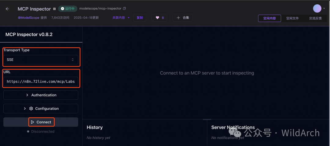The height and width of the screenshot is (146, 330).
Task: Copy the modelscope/mcp-inspector path icon
Action: click(124, 9)
